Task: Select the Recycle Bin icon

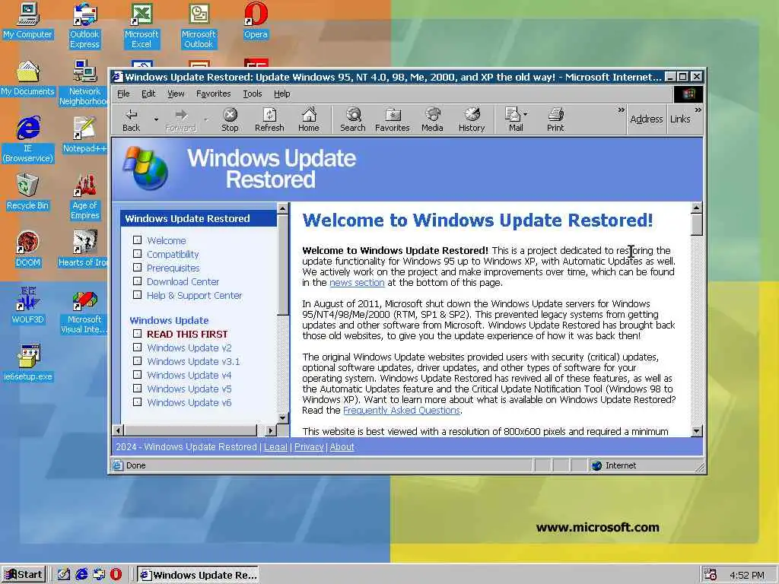Action: click(28, 192)
